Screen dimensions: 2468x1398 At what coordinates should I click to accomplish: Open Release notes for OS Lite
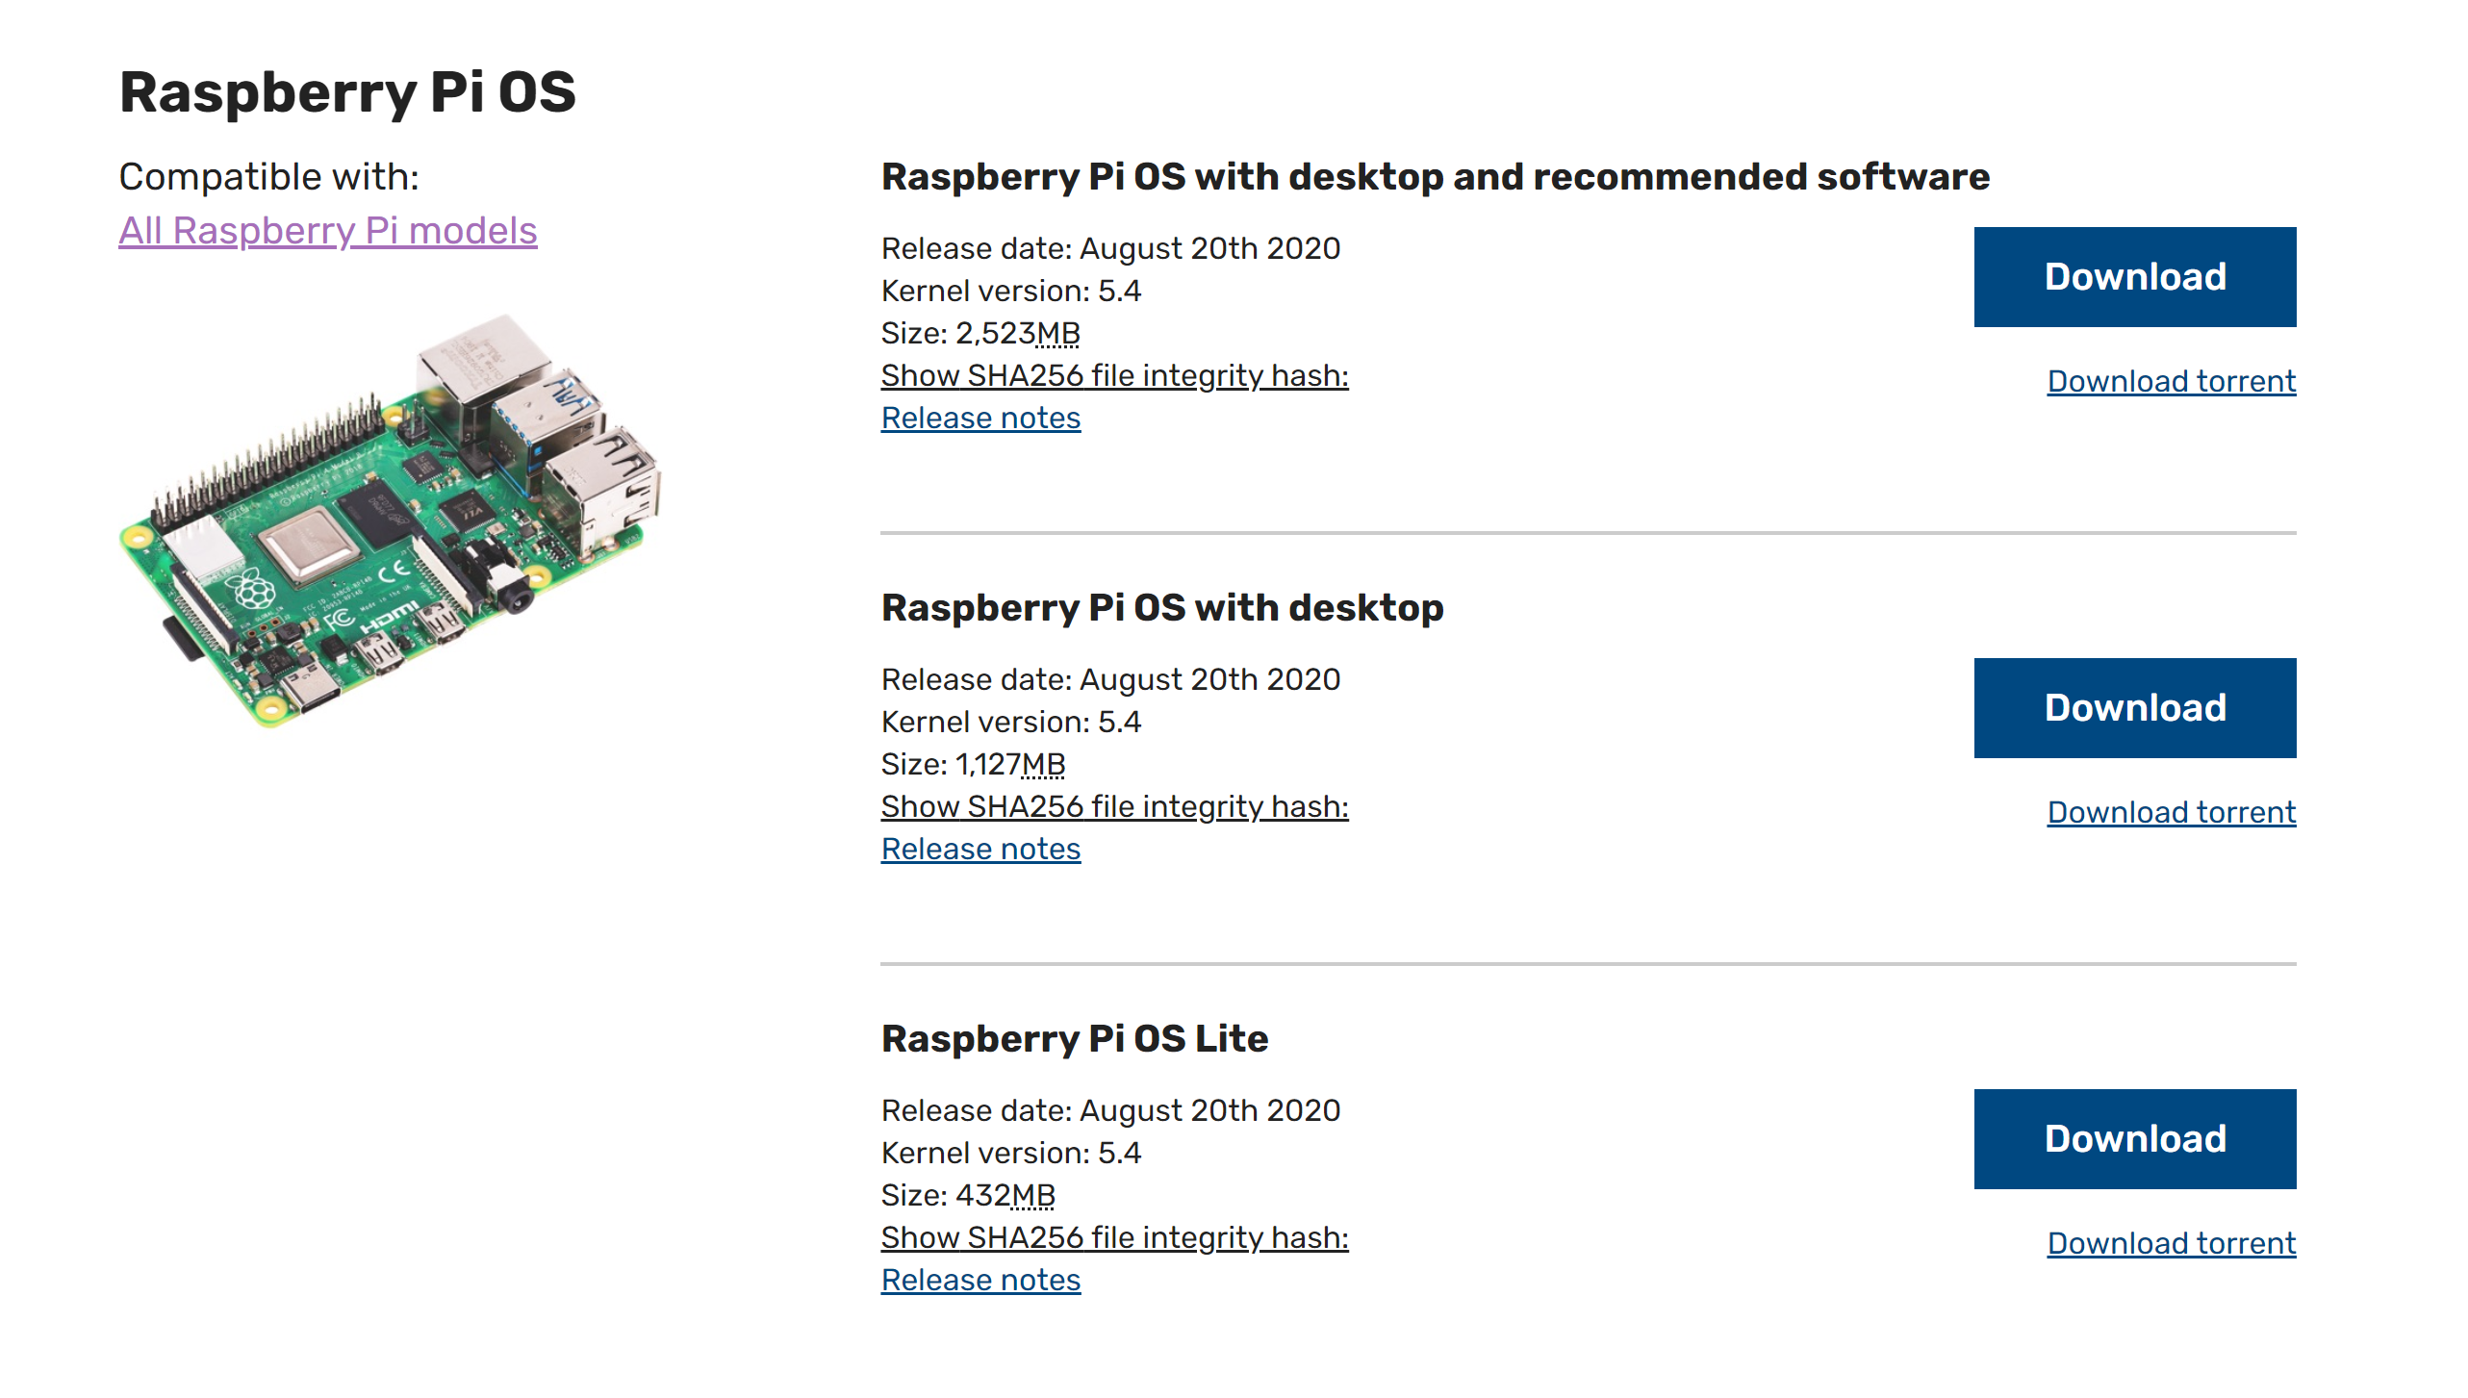(980, 1280)
